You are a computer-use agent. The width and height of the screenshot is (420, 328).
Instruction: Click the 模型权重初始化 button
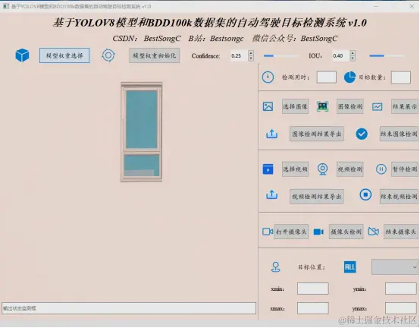[x=155, y=55]
